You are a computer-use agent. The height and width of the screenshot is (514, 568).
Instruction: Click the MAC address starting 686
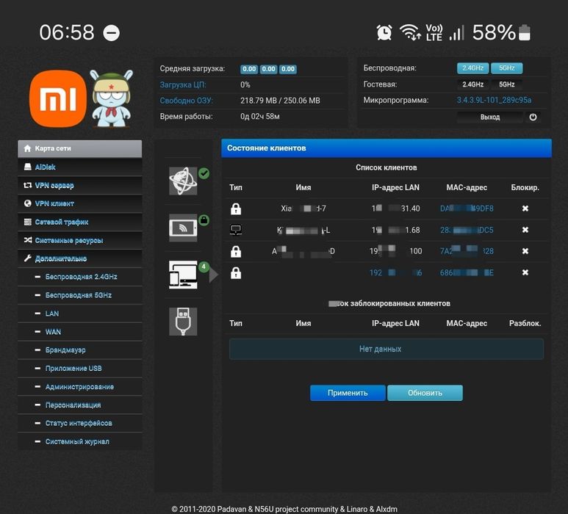click(x=467, y=272)
